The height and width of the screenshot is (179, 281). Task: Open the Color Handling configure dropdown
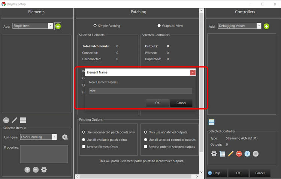coord(54,137)
